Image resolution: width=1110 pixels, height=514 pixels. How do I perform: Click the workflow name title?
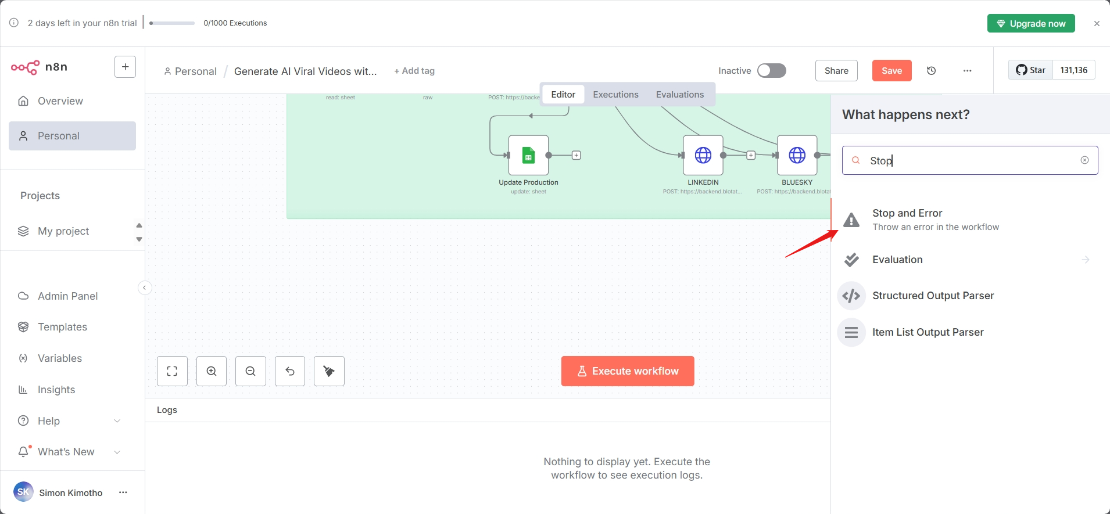coord(306,71)
